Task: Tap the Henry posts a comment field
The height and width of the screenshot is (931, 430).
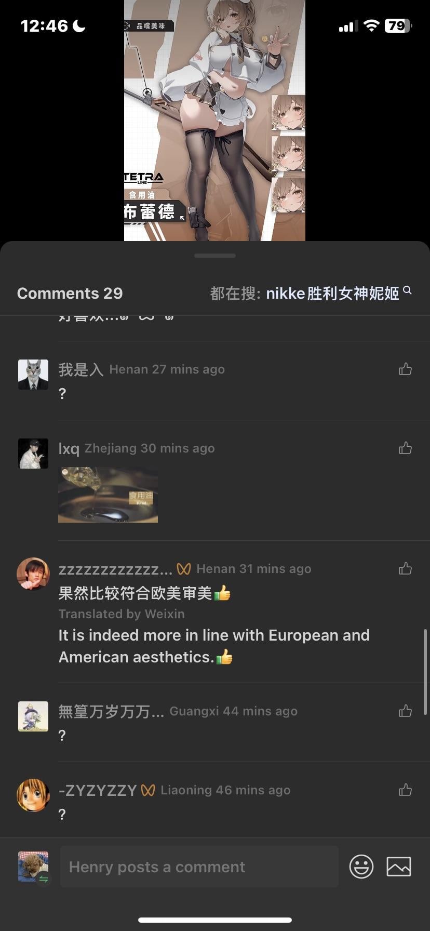Action: [x=199, y=867]
